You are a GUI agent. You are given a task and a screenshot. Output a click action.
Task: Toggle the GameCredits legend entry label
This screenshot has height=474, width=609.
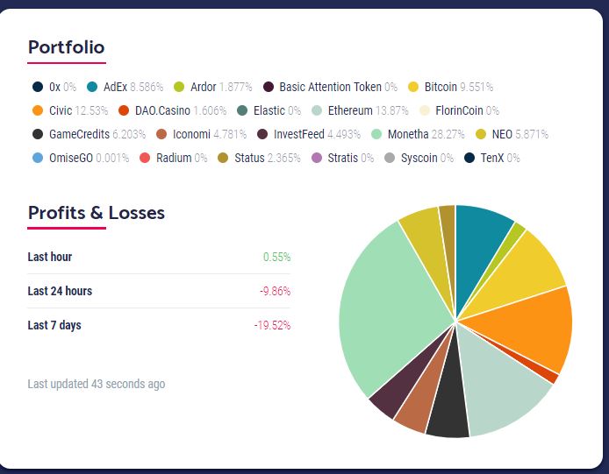coord(79,134)
